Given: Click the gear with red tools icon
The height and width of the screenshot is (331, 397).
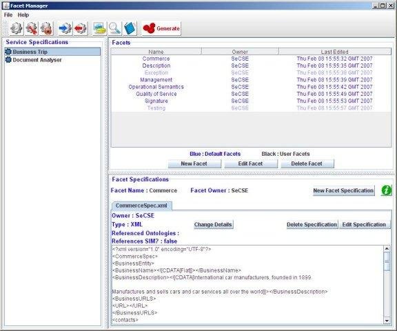Looking at the screenshot, I should [32, 28].
